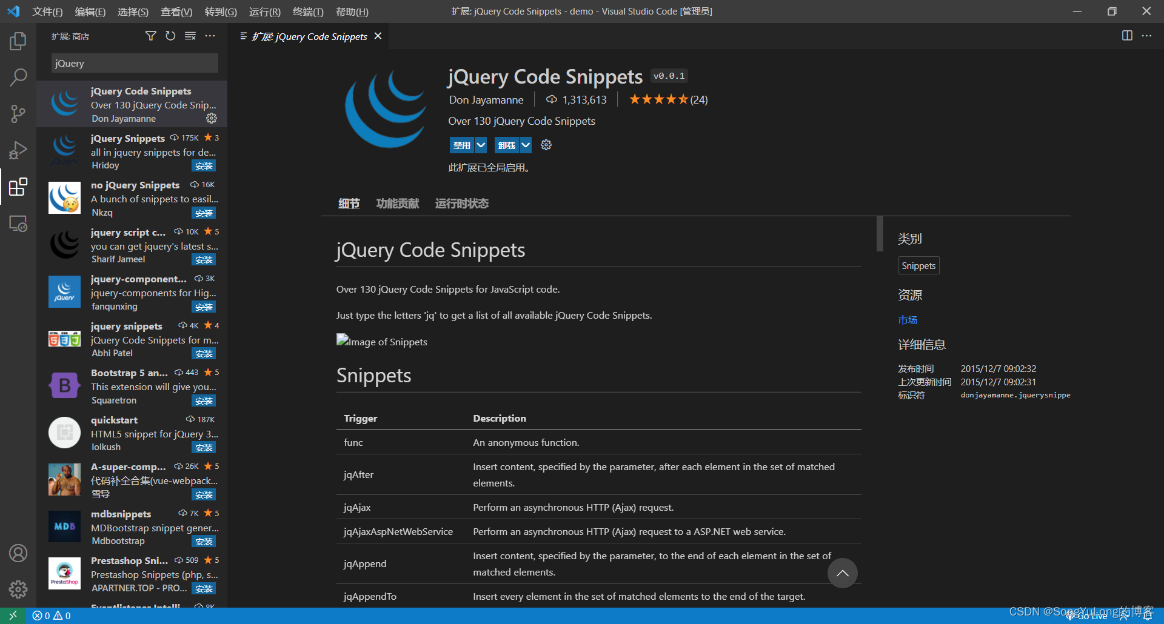The height and width of the screenshot is (624, 1164).
Task: Open the Search view in activity bar
Action: 18,77
